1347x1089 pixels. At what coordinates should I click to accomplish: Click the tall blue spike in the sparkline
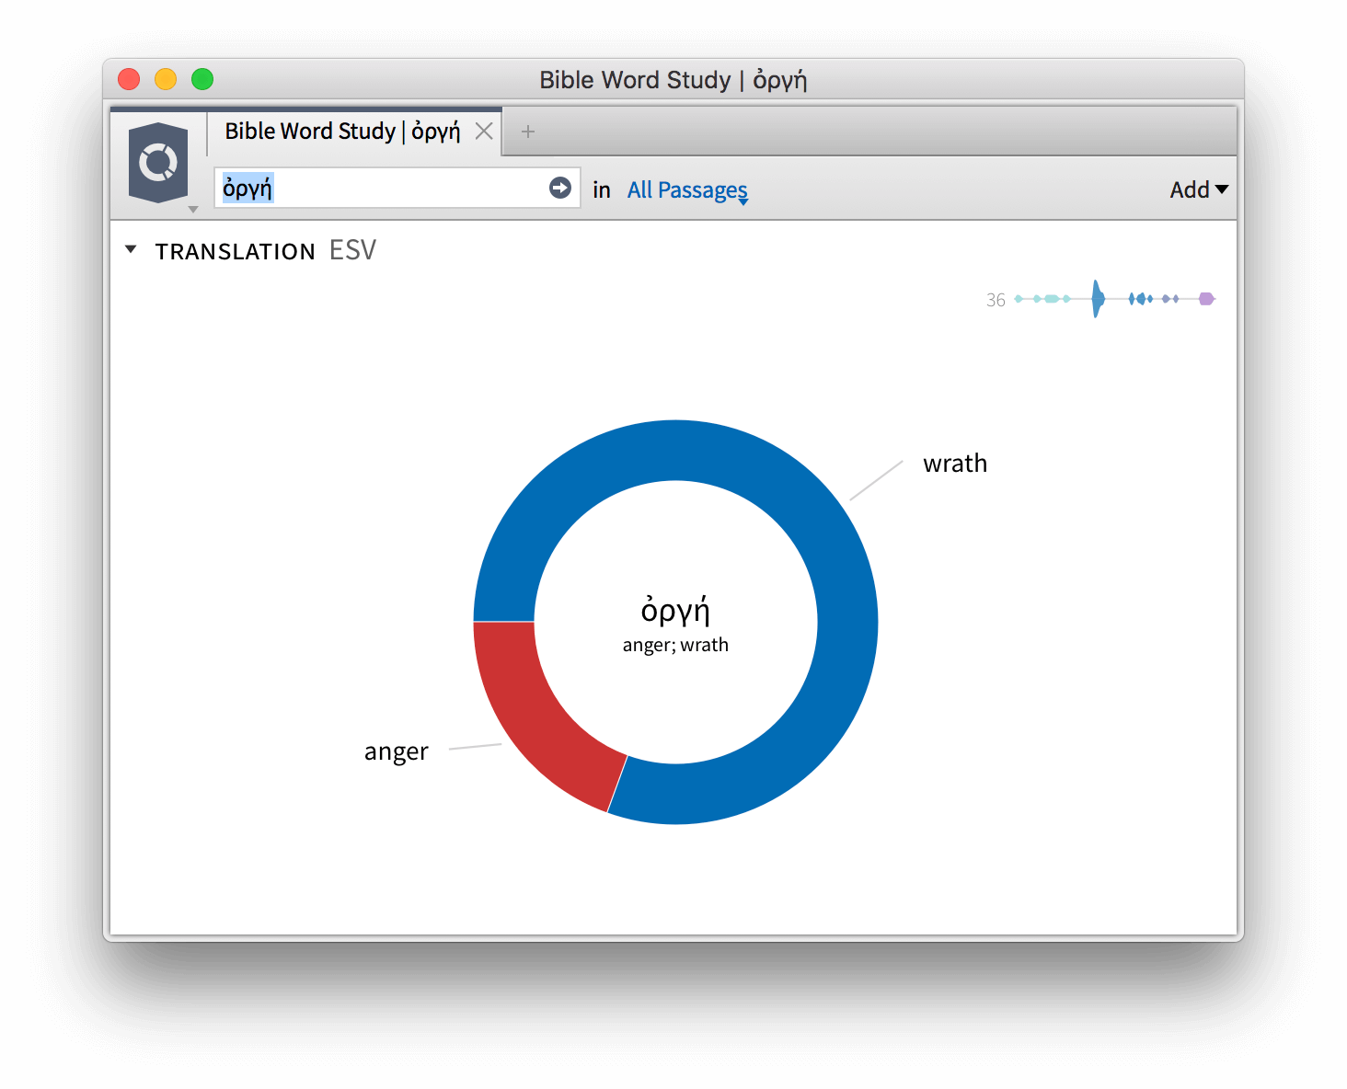(x=1097, y=299)
